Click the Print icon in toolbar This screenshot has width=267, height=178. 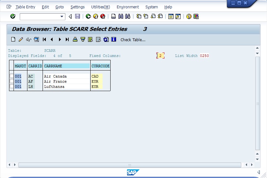coord(114,16)
